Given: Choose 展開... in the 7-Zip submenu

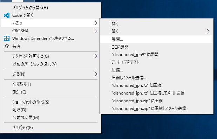Looking at the screenshot, I should click(156, 39).
